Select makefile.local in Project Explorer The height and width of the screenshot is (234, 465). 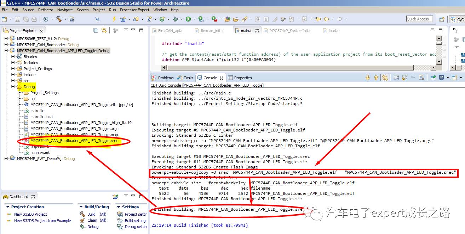pos(42,117)
